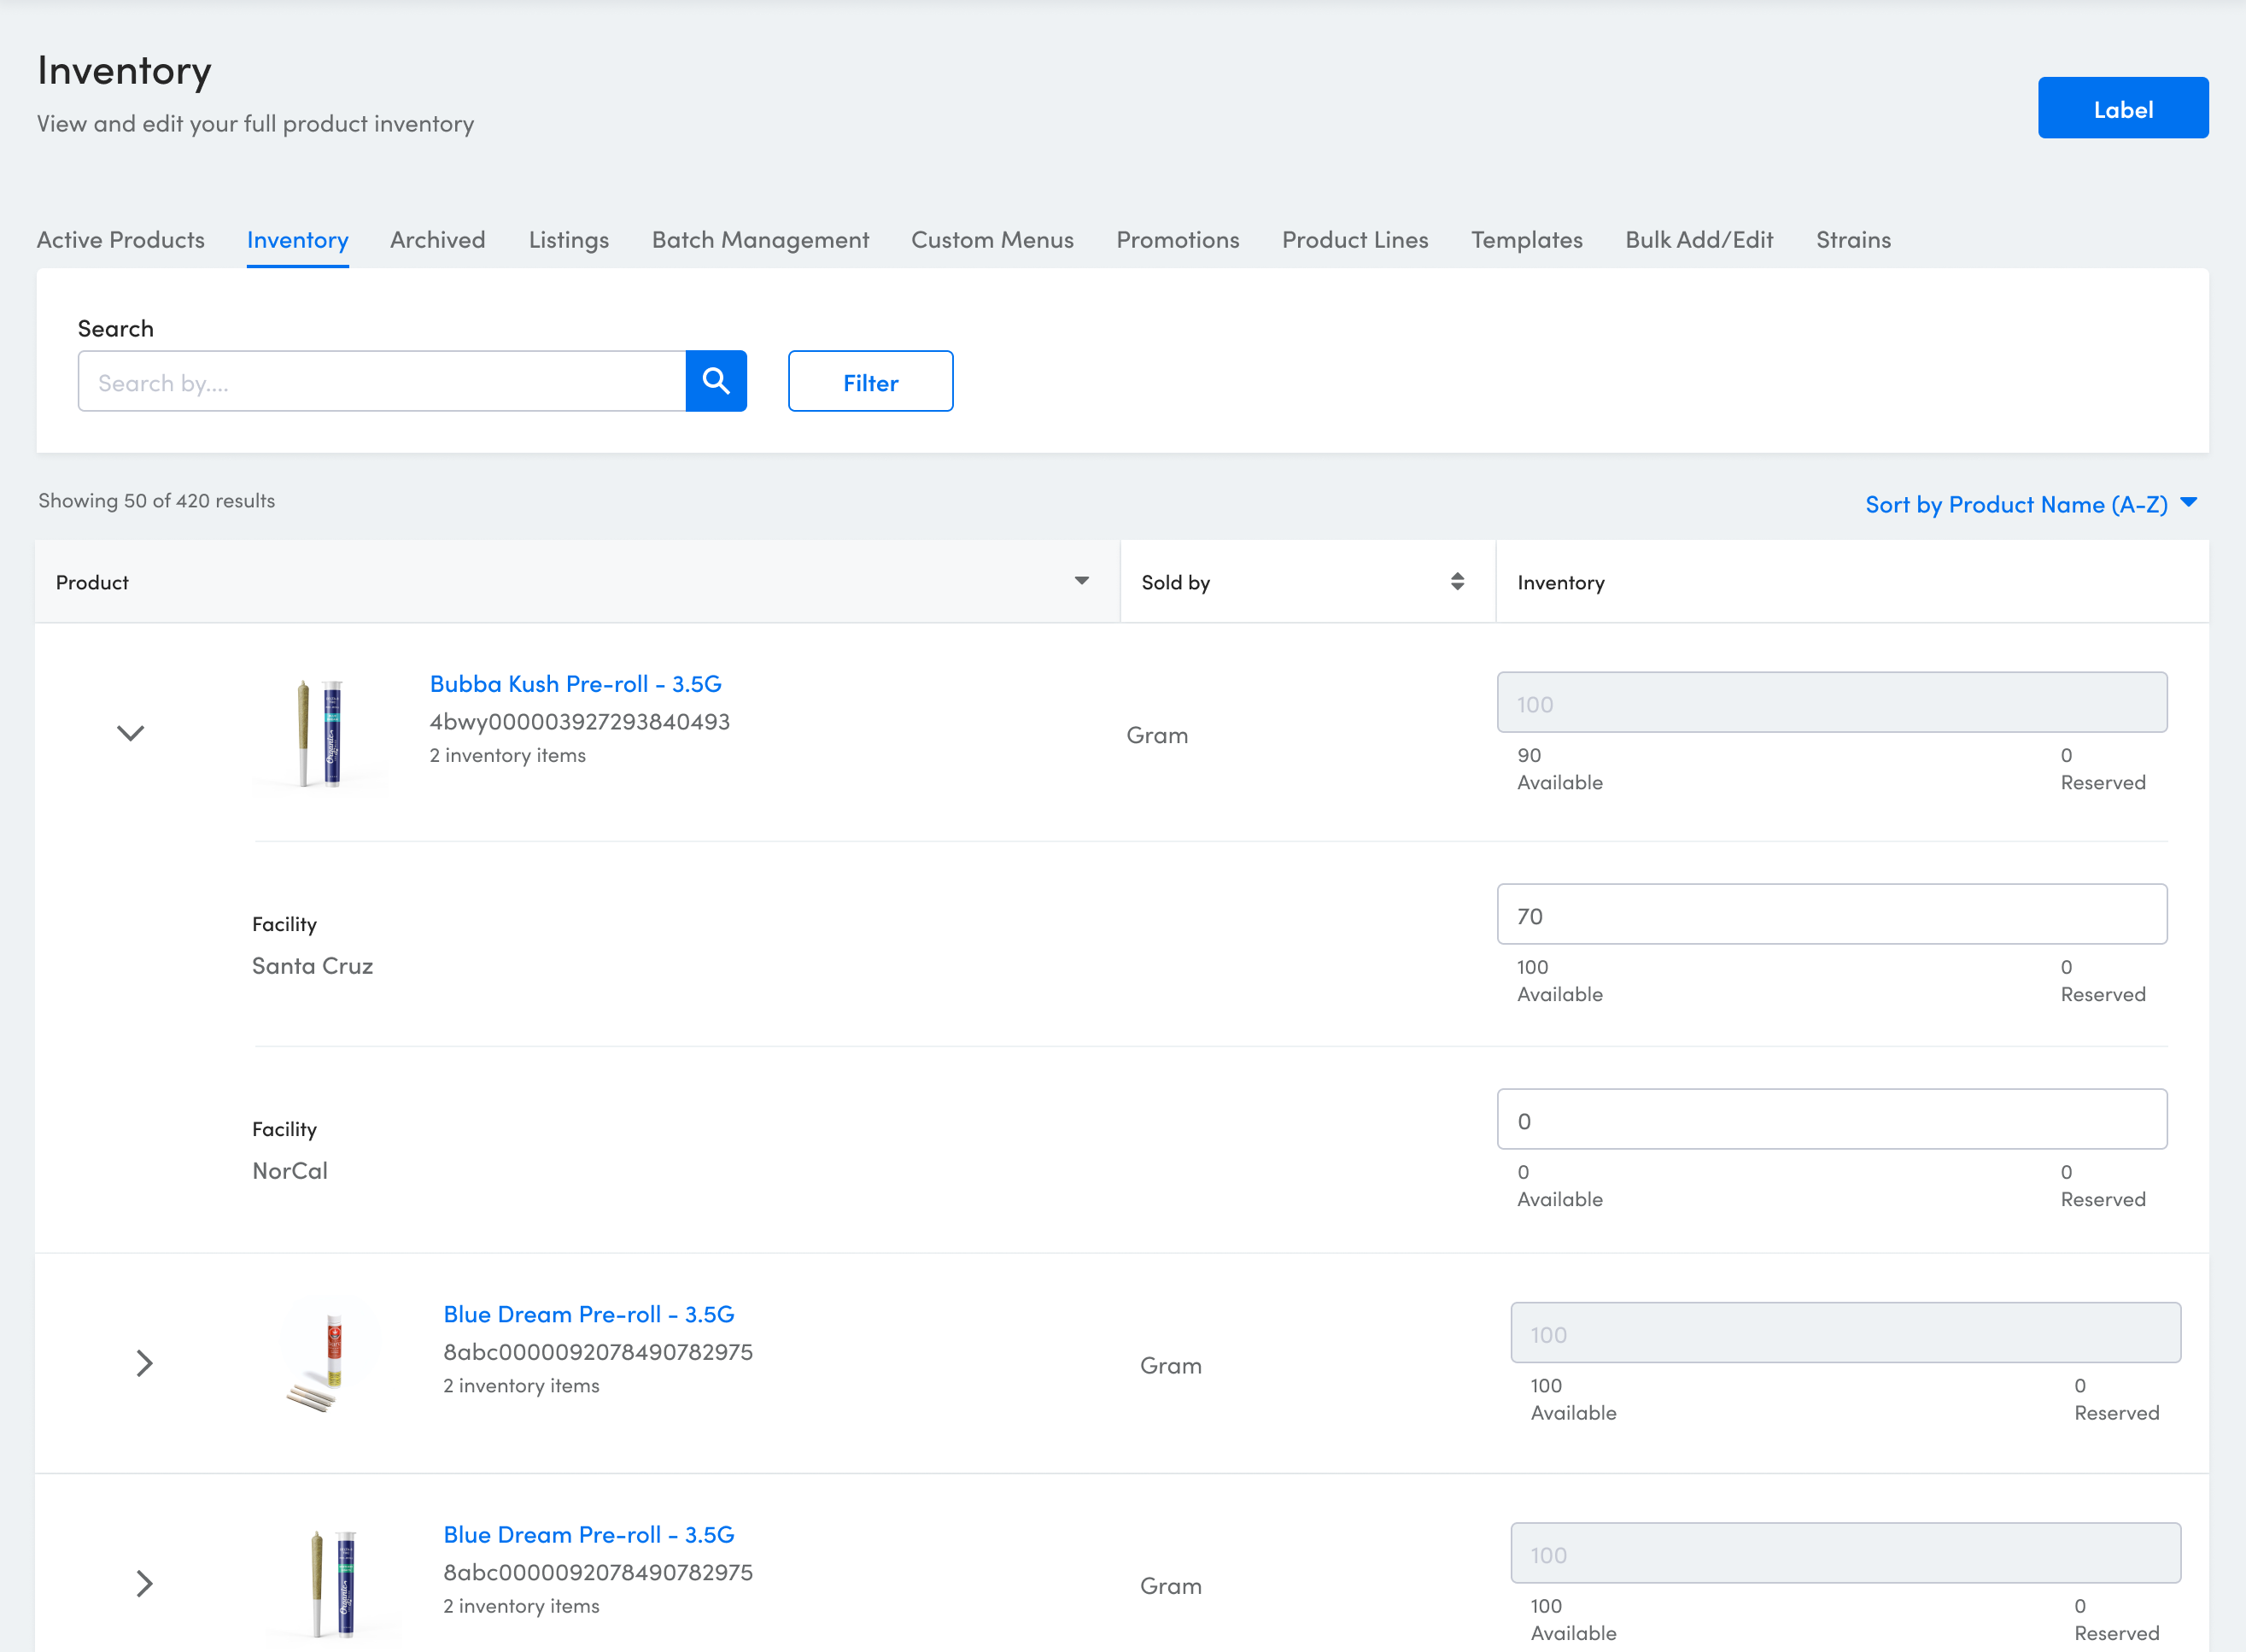Click the search magnifier icon button
The height and width of the screenshot is (1652, 2246).
pos(716,381)
